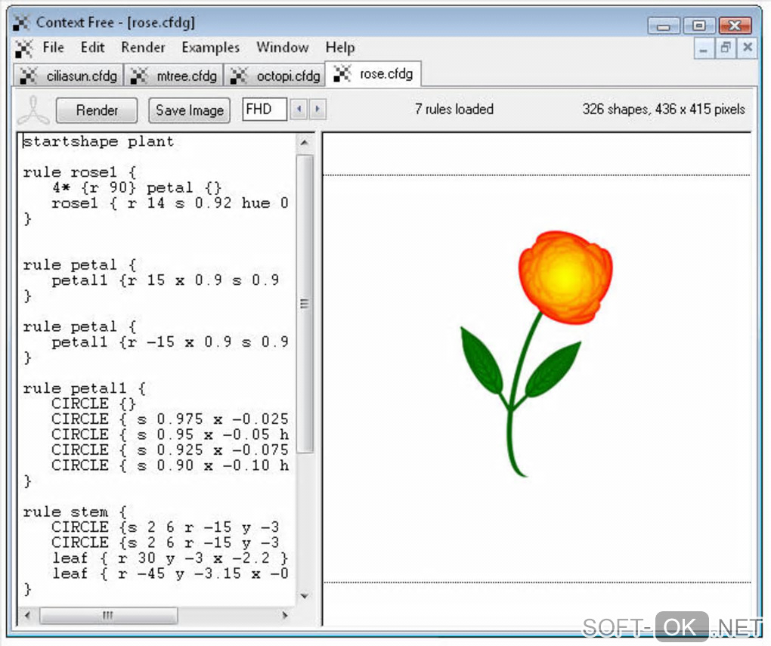
Task: Click the code editor scroll up arrow
Action: tap(305, 143)
